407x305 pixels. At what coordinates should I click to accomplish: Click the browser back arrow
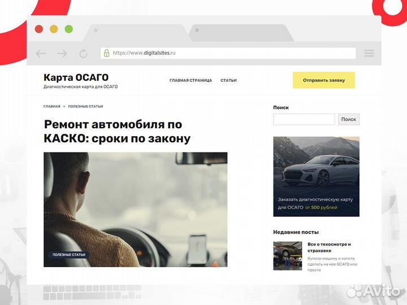coord(41,54)
